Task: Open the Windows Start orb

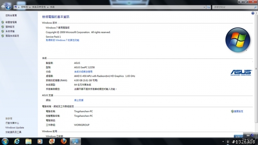Action: (5, 141)
